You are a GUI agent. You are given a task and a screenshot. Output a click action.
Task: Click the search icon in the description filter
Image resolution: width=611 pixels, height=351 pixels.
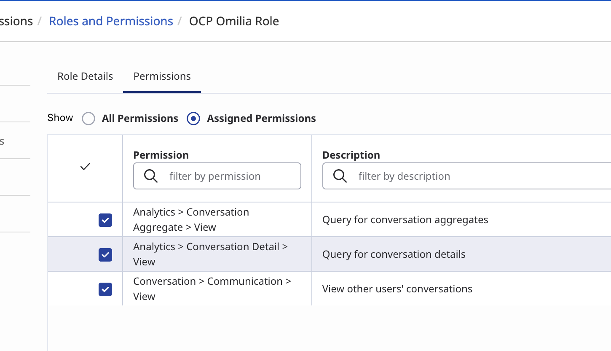[x=340, y=176]
